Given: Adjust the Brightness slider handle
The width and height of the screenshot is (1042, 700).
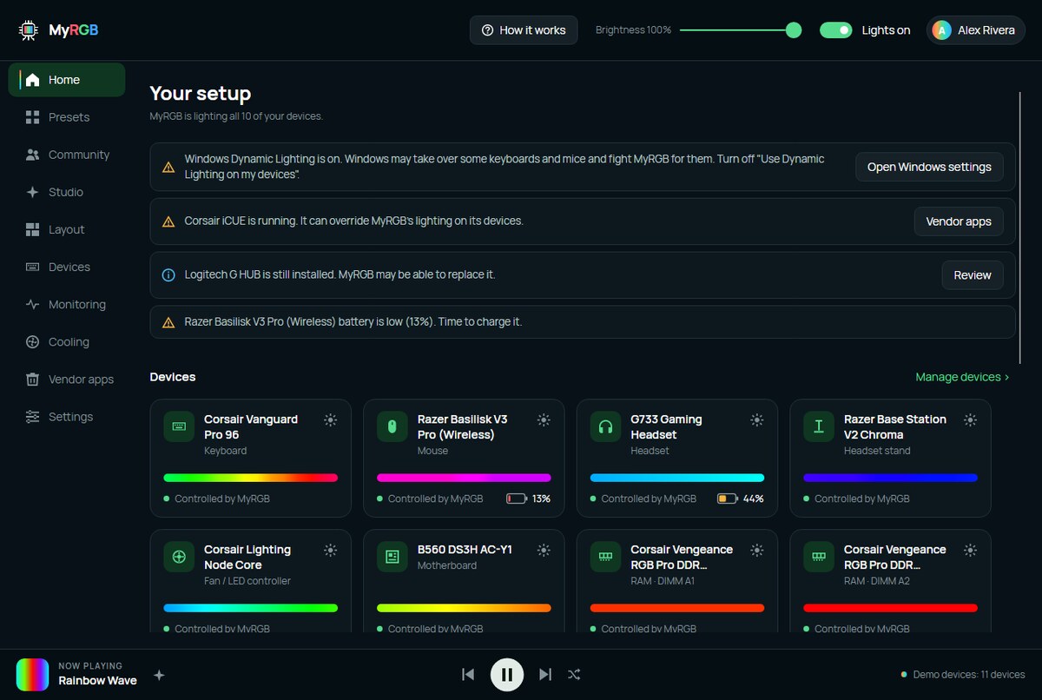Looking at the screenshot, I should pyautogui.click(x=793, y=30).
